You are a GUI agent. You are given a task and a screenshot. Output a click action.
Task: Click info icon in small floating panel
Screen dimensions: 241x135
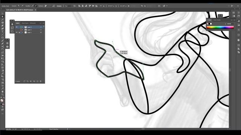coord(7,46)
